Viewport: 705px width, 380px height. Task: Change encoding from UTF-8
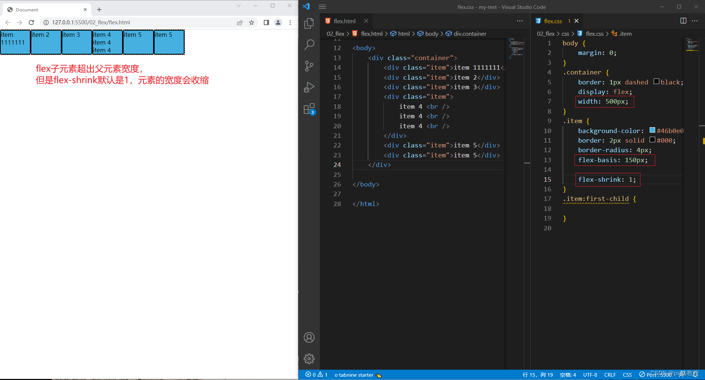coord(590,375)
